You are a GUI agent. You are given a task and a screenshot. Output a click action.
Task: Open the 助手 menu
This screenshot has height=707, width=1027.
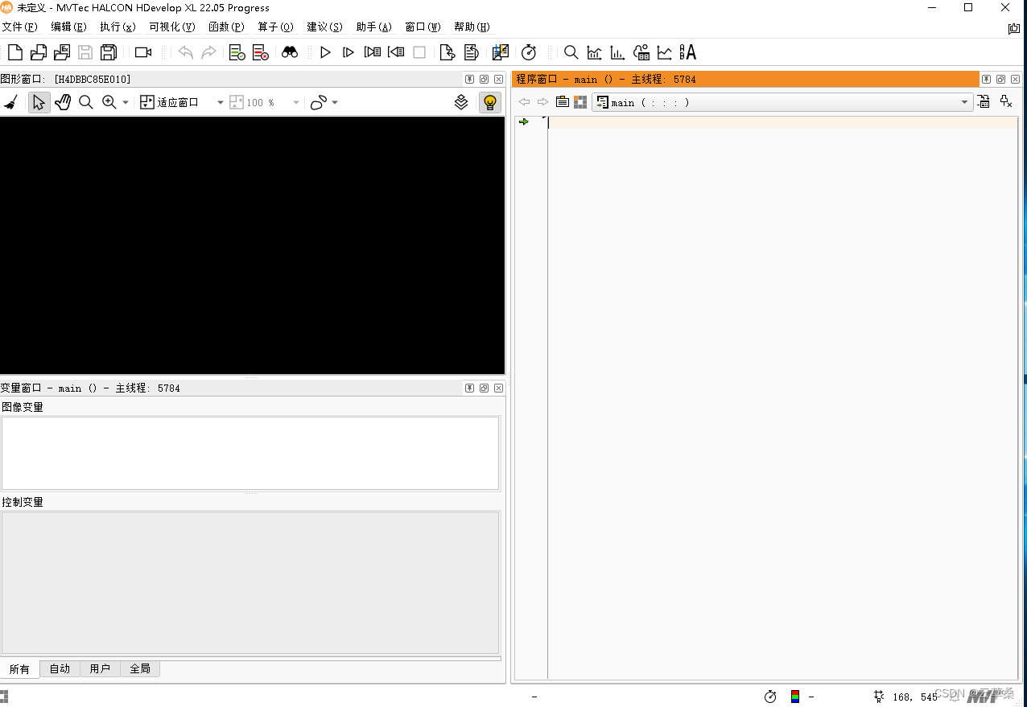(373, 27)
